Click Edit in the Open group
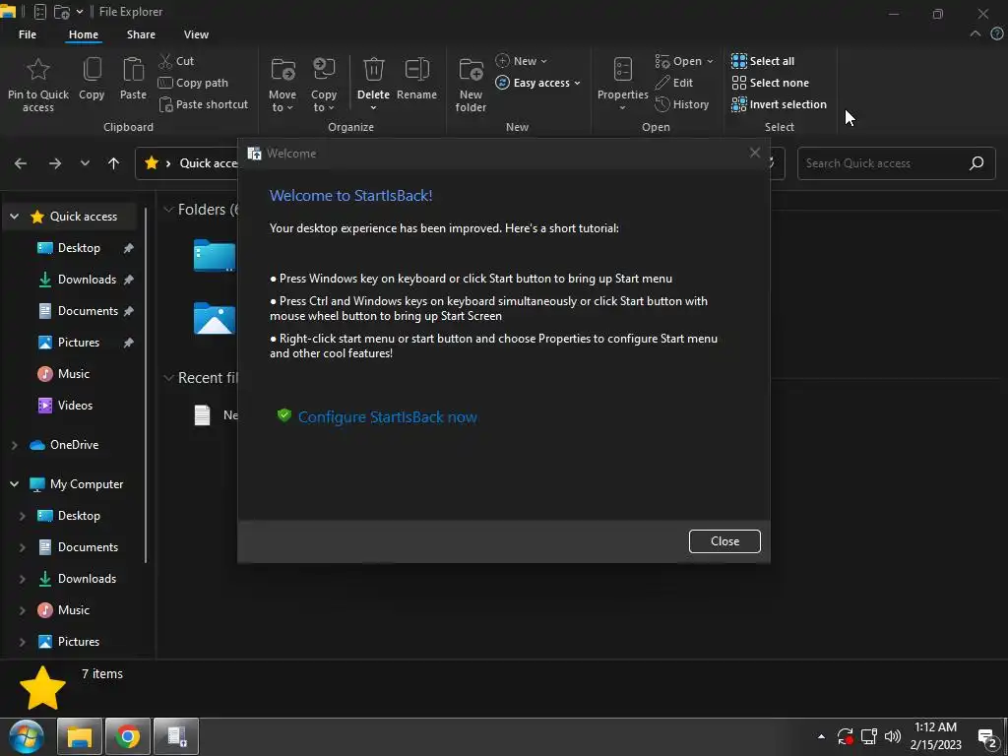Screen dimensions: 1008x756 tap(673, 83)
